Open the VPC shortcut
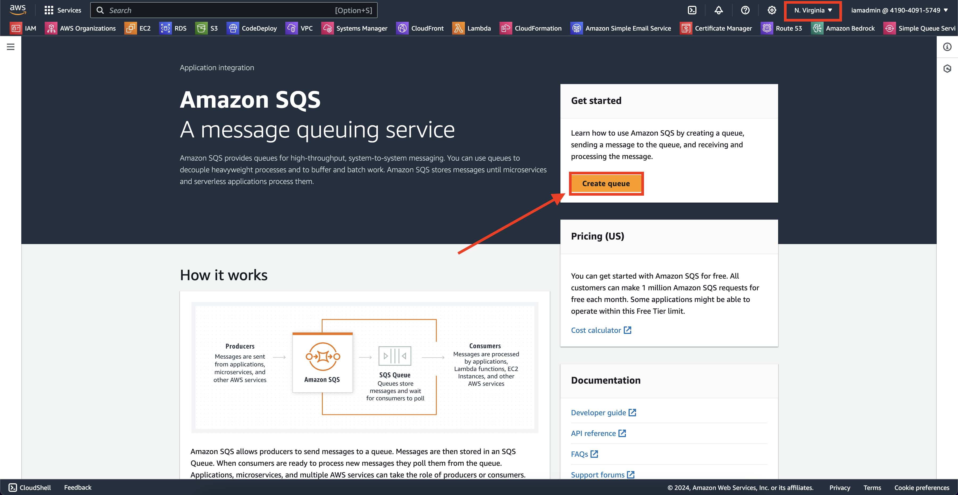The width and height of the screenshot is (958, 495). pos(299,28)
